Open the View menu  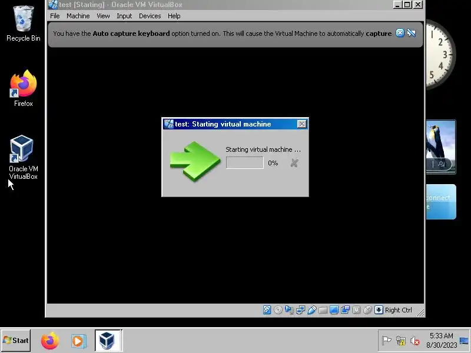(x=103, y=16)
